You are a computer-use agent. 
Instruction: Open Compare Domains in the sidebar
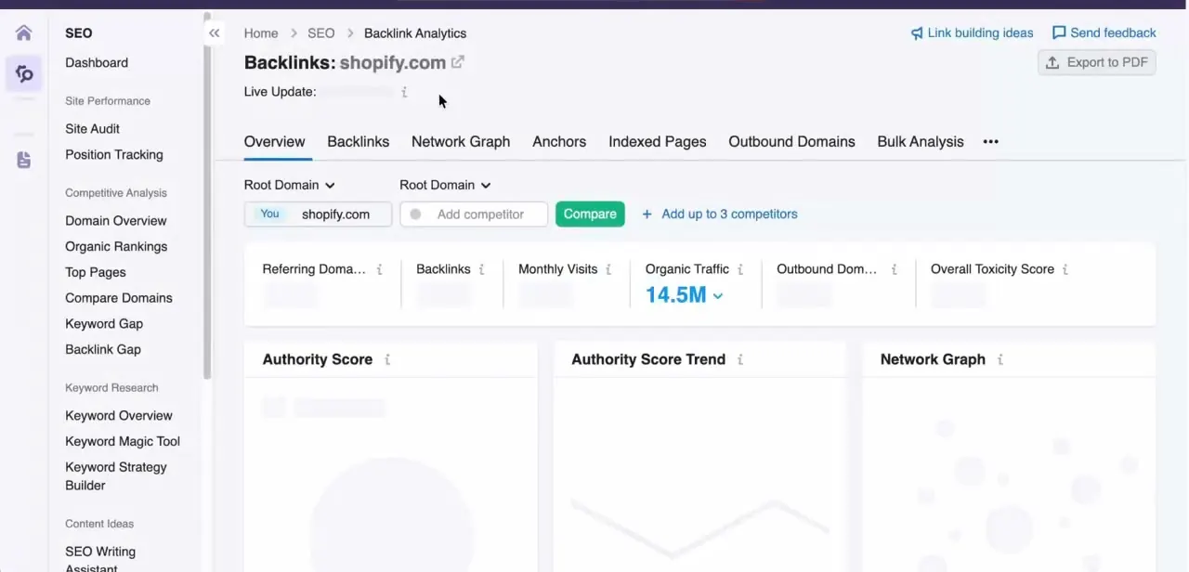click(x=119, y=298)
